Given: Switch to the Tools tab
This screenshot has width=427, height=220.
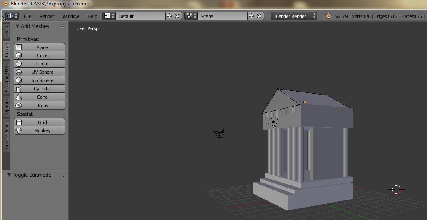Looking at the screenshot, I should pyautogui.click(x=6, y=32).
